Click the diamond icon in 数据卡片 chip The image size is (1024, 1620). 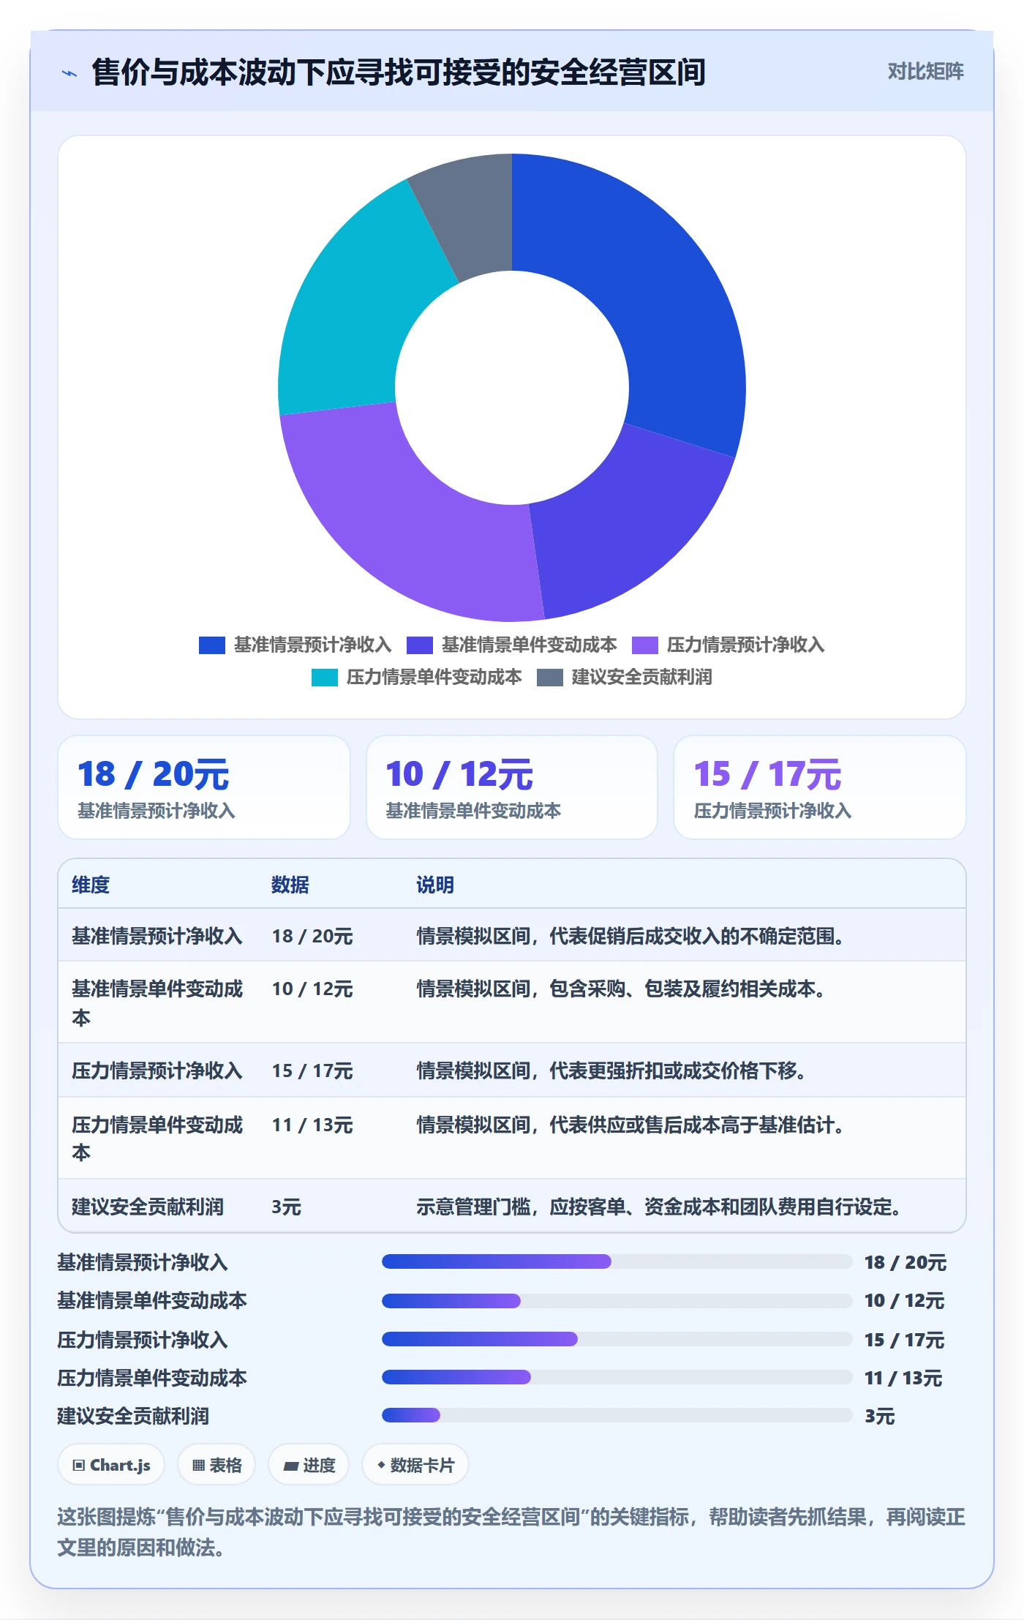pyautogui.click(x=381, y=1465)
